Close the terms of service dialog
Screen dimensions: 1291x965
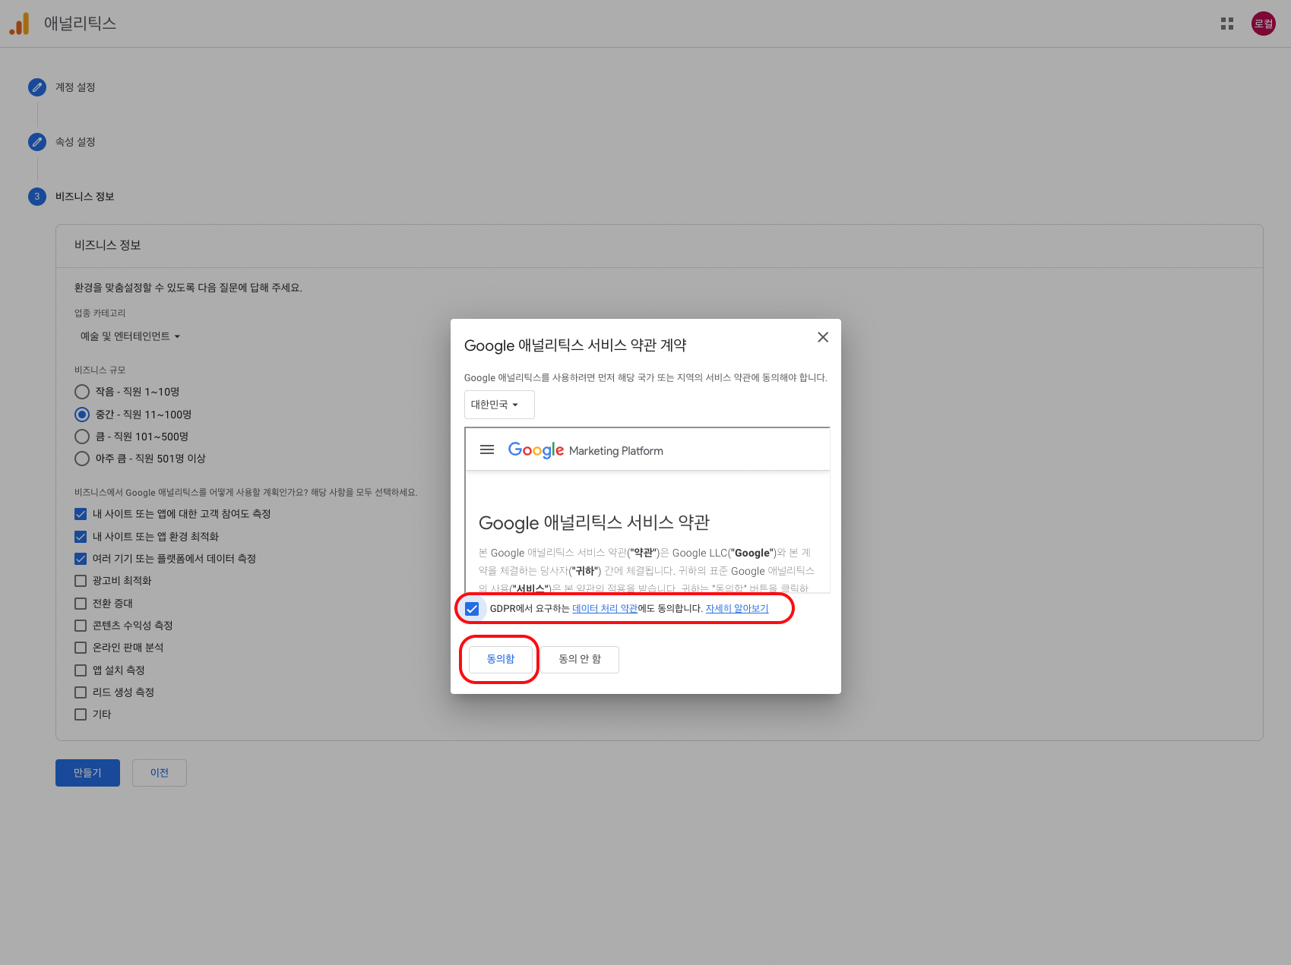822,337
